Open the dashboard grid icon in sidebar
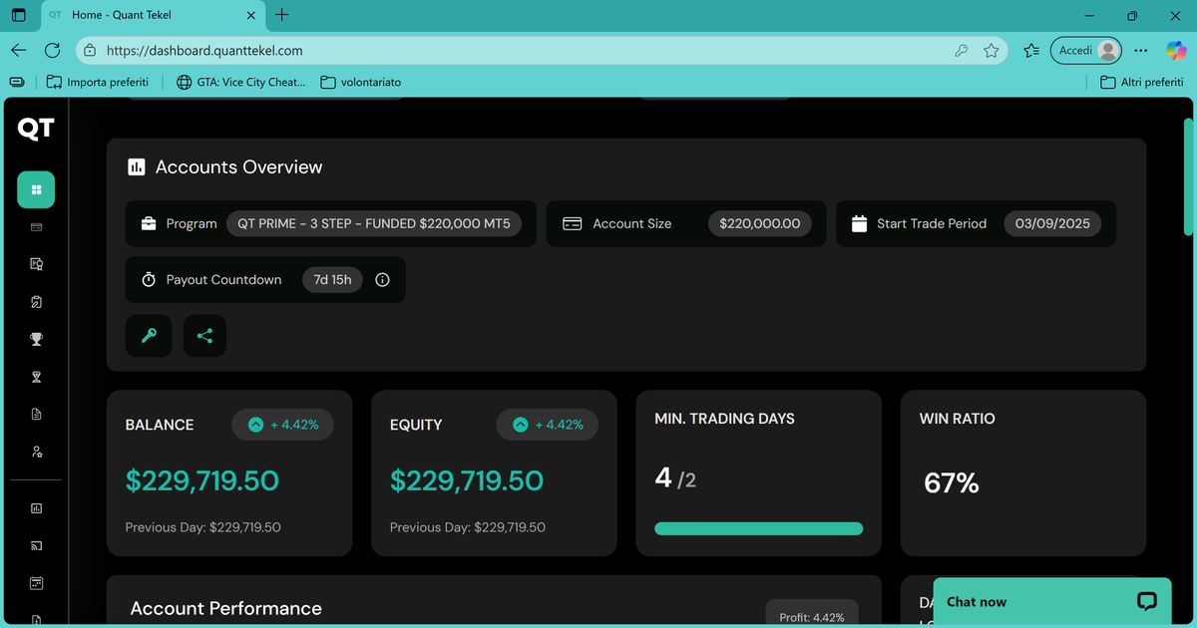 36,189
